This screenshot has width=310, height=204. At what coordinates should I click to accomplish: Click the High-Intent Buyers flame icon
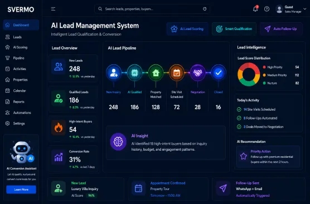click(59, 128)
